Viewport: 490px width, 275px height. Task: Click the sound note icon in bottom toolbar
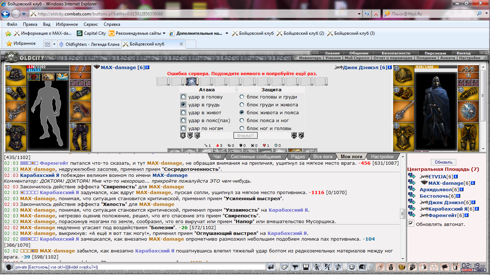point(338,267)
